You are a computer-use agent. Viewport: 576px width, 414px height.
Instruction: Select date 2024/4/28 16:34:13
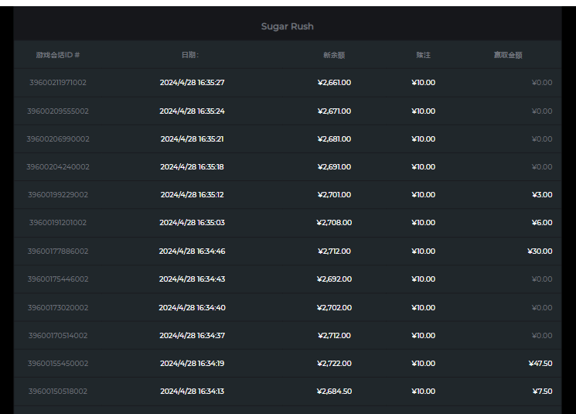click(192, 392)
